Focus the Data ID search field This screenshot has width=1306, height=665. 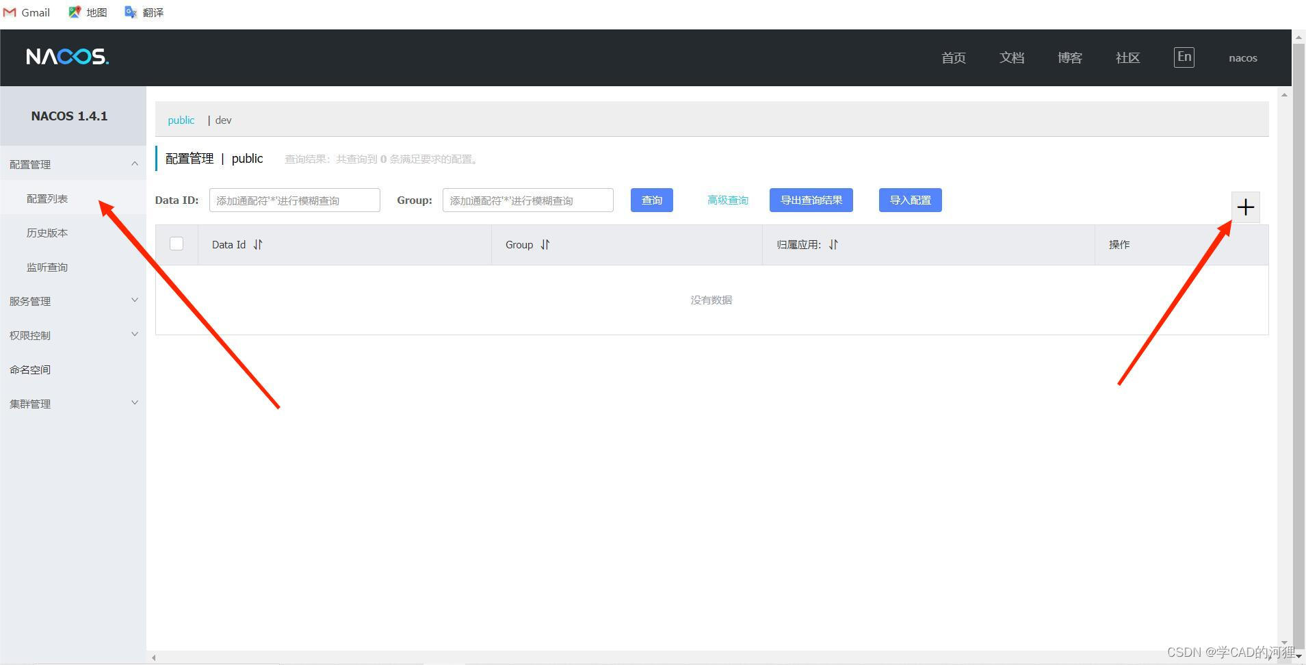pyautogui.click(x=295, y=200)
